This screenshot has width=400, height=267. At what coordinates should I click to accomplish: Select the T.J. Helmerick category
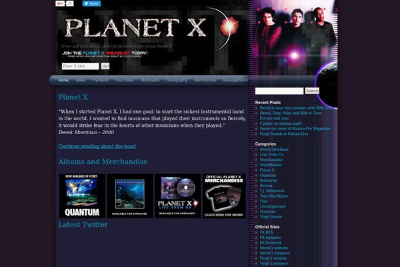point(272,191)
